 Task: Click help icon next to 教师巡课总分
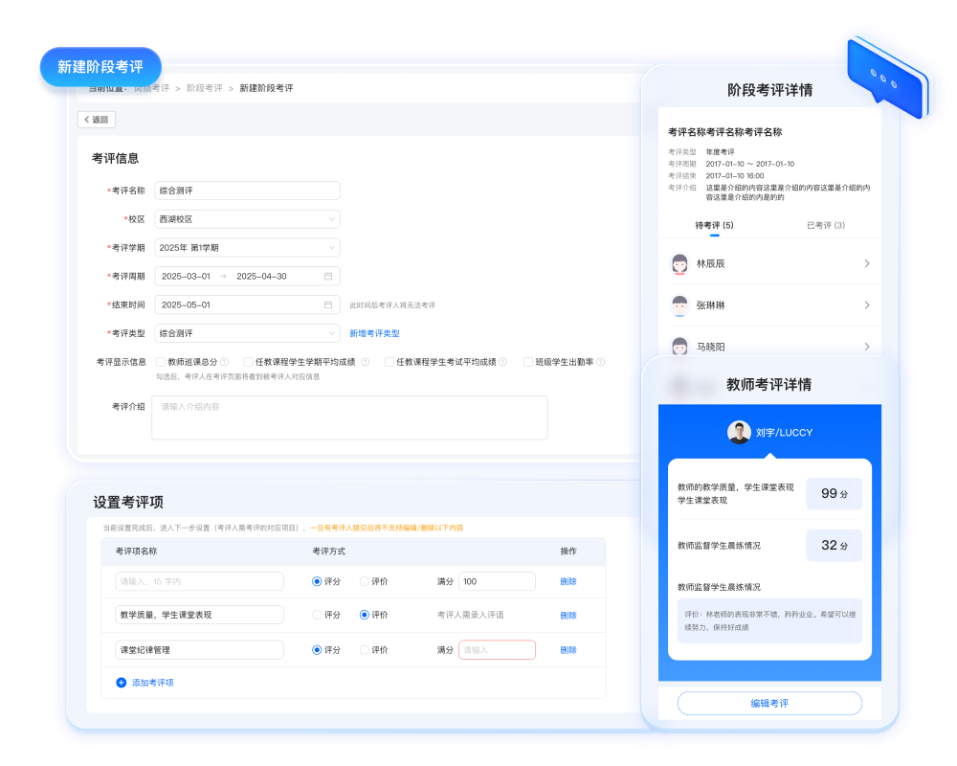[225, 363]
